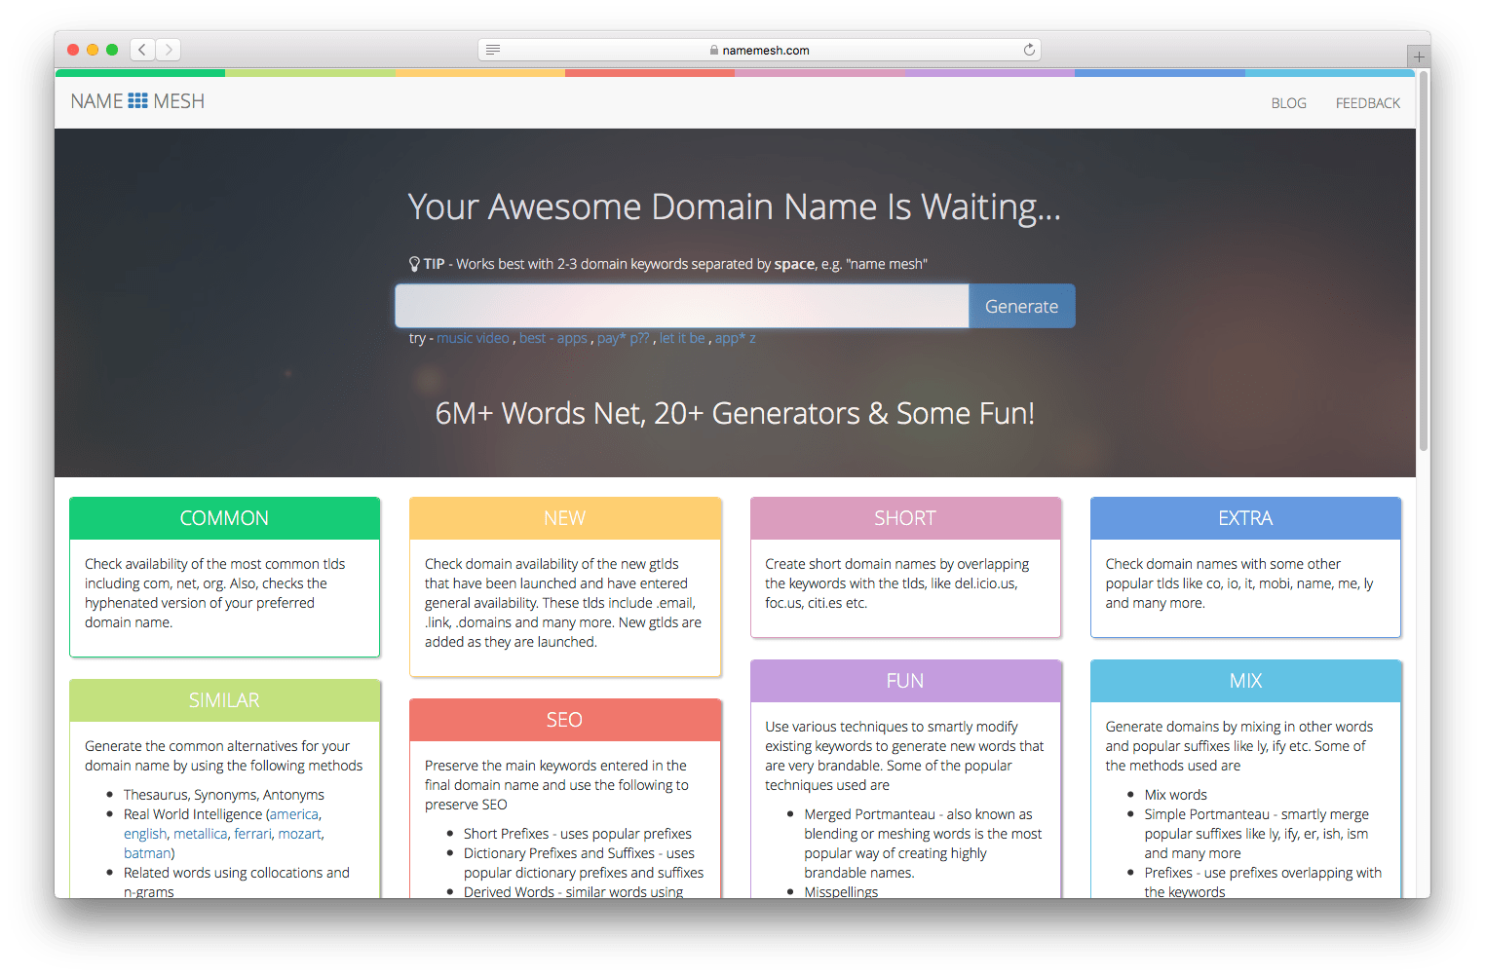The image size is (1485, 976).
Task: Open the FEEDBACK page
Action: point(1368,103)
